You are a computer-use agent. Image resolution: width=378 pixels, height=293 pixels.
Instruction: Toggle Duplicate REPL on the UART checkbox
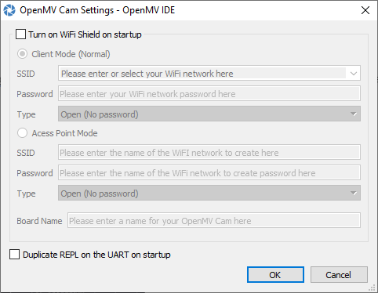(14, 254)
